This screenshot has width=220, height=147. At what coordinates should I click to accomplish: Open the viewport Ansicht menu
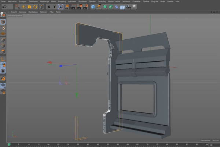point(14,12)
